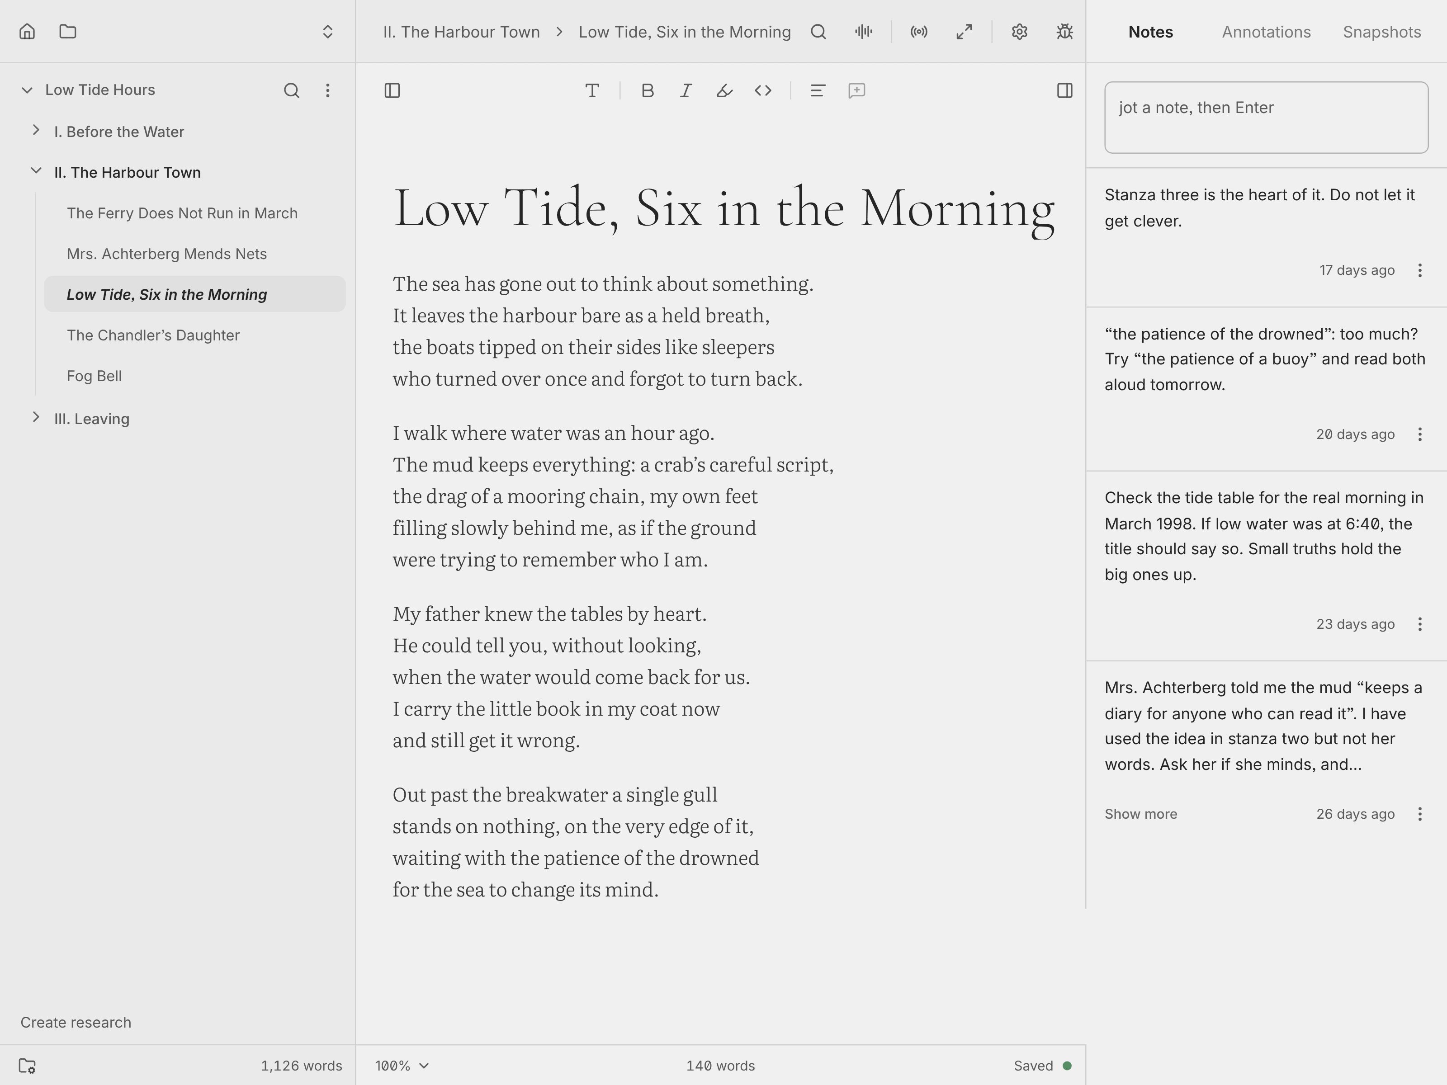The width and height of the screenshot is (1447, 1085).
Task: Click the Saved status indicator
Action: tap(1042, 1066)
